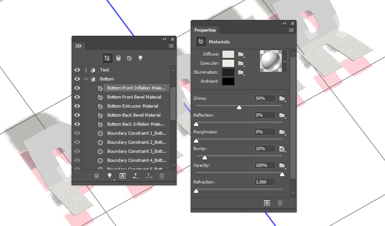Open Illumination texture folder menu

(241, 73)
